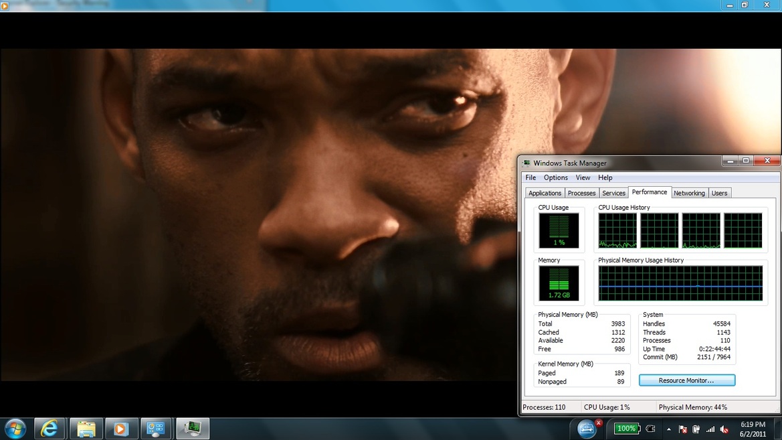Click the Up Time value 0:22:44:44
Viewport: 782px width, 440px height.
714,349
